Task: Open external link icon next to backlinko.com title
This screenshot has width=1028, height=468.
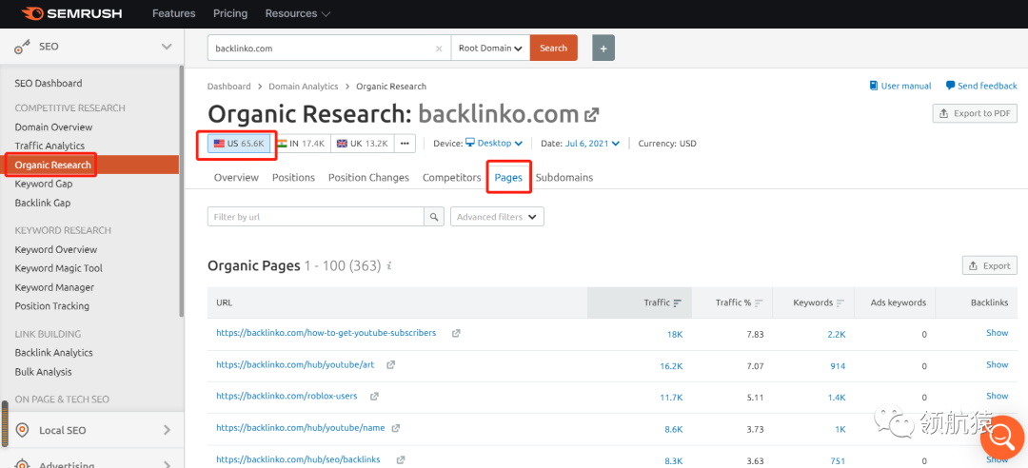Action: [x=592, y=115]
